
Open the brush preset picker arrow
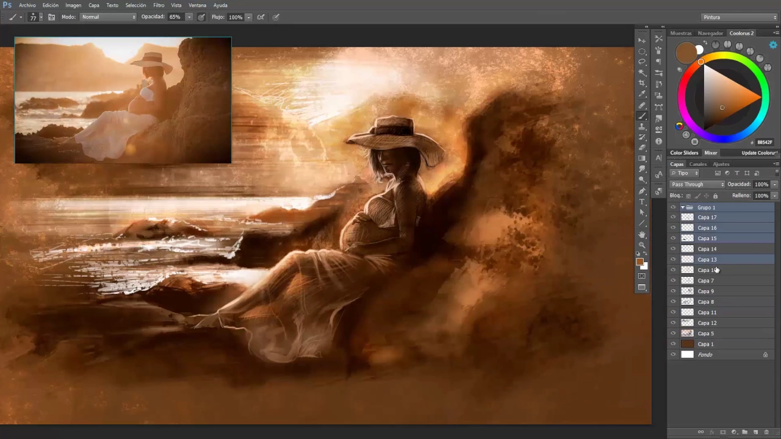pos(41,17)
